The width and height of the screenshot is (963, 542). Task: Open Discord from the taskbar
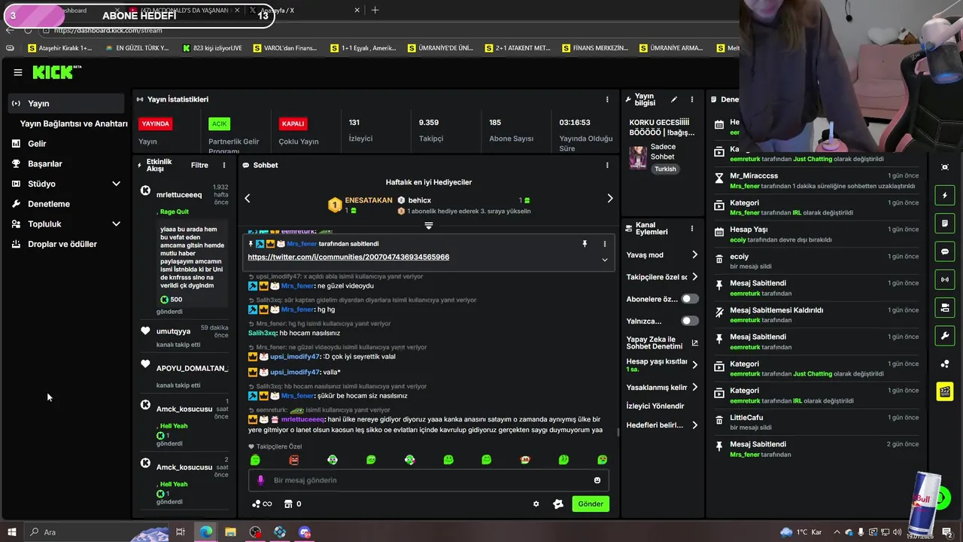pyautogui.click(x=305, y=532)
